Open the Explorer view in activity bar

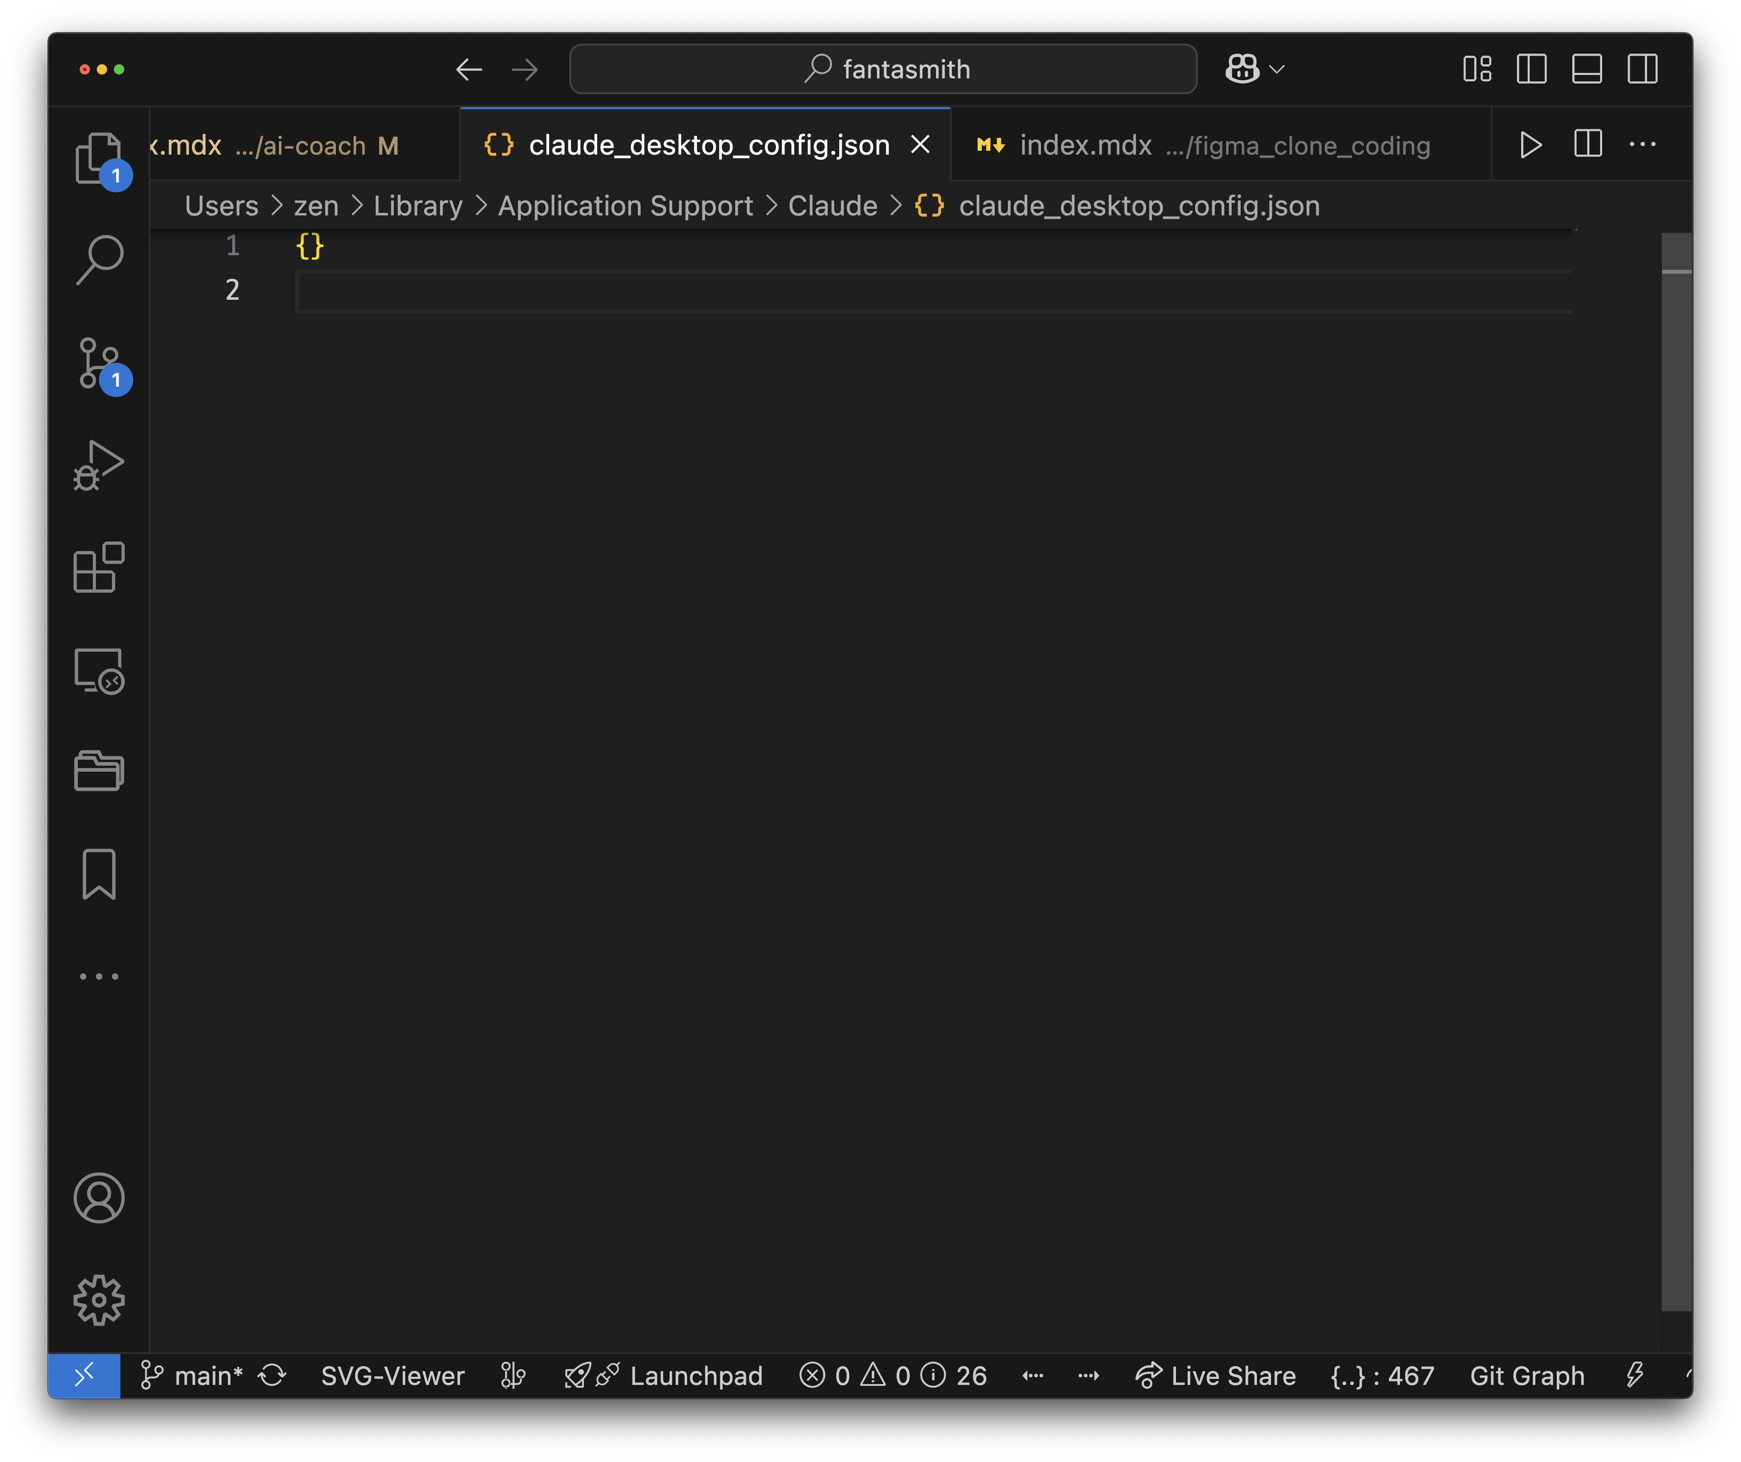99,158
